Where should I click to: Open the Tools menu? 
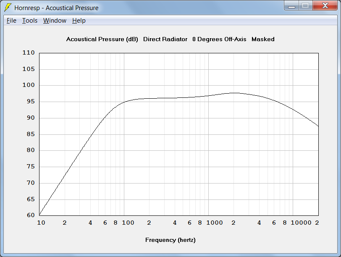(30, 21)
